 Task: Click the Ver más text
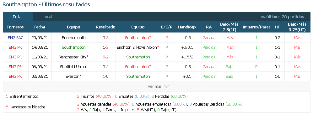[x=154, y=87]
